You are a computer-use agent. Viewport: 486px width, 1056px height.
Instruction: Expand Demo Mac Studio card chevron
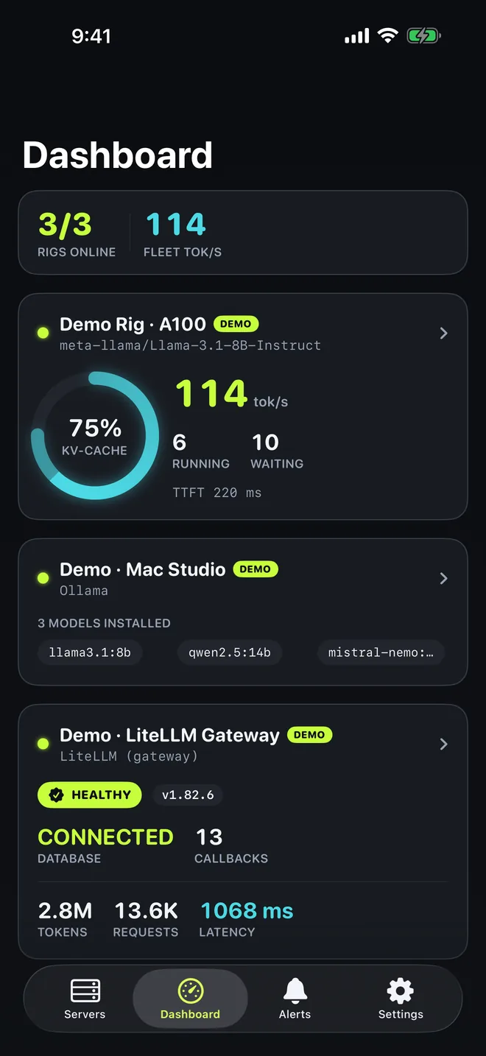[x=443, y=579]
